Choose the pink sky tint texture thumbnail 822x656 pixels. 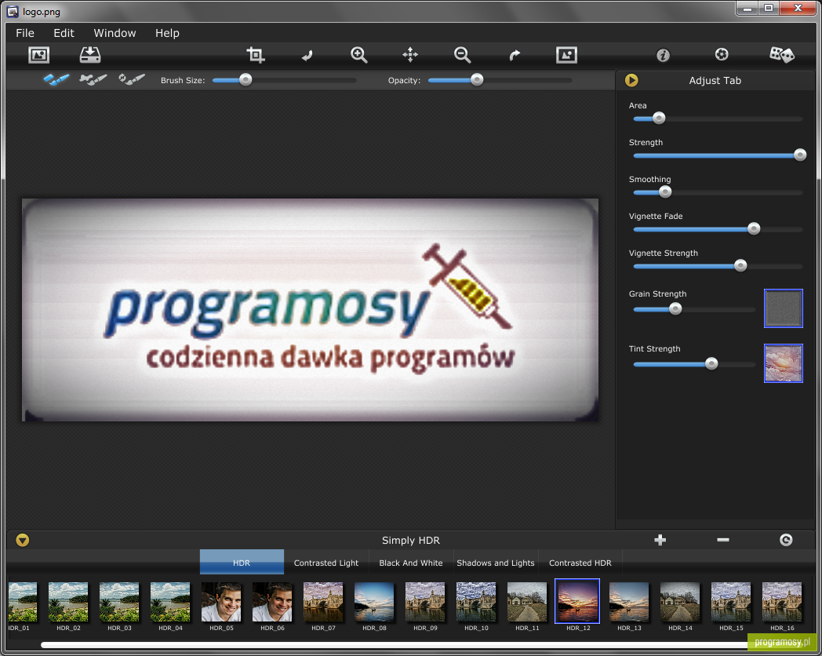tap(784, 363)
